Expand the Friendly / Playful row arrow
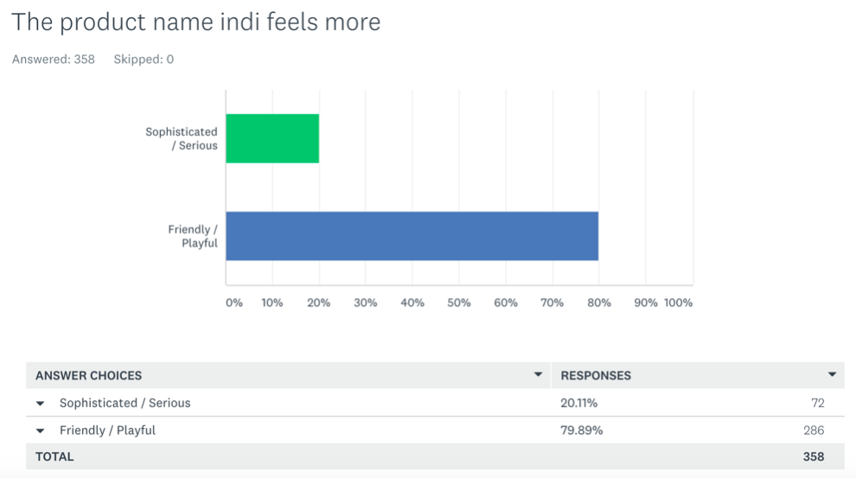 point(41,431)
